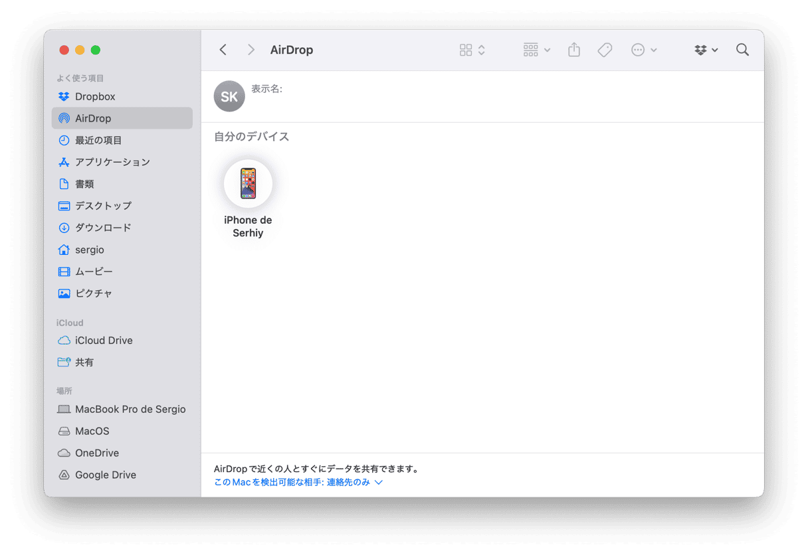The width and height of the screenshot is (808, 555).
Task: Open ムービー folder in sidebar
Action: [122, 272]
